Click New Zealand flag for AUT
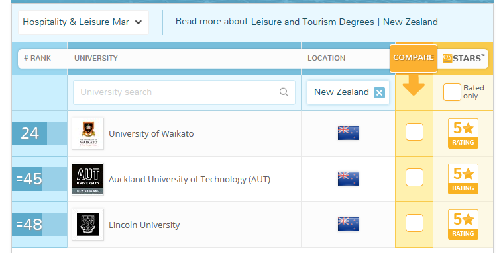499x253 pixels. pos(348,179)
